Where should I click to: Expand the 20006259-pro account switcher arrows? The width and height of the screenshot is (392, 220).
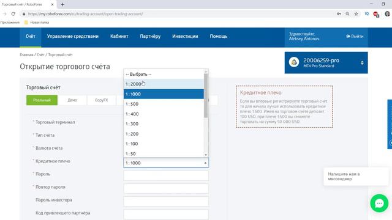[362, 63]
